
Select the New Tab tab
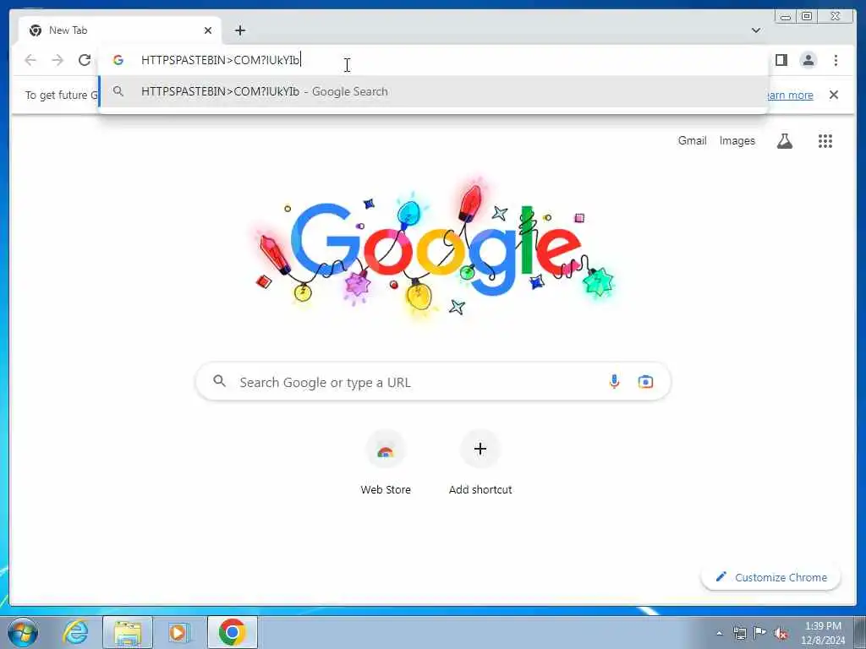[x=120, y=30]
